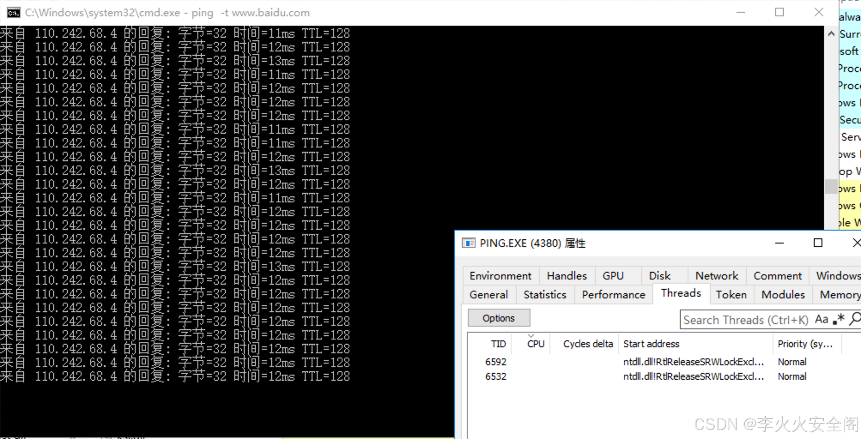Screen dimensions: 861x439
Task: Open the Statistics tab
Action: pyautogui.click(x=545, y=295)
